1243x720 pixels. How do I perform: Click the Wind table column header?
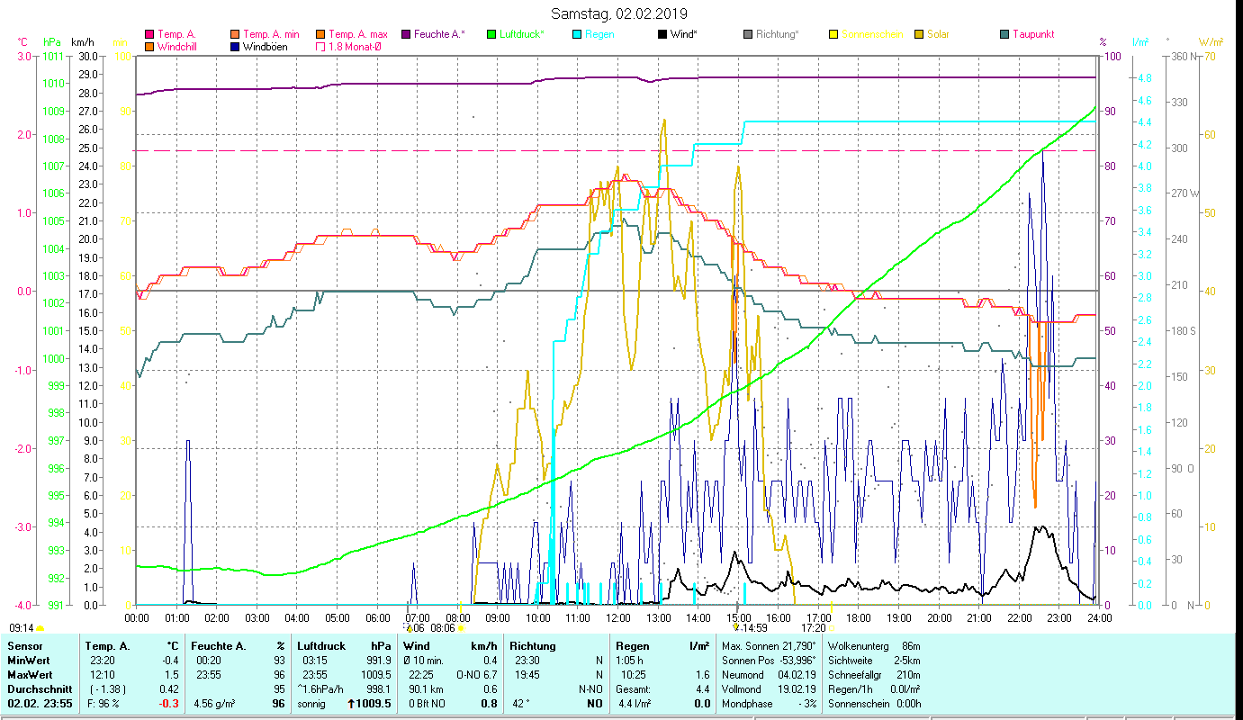418,646
